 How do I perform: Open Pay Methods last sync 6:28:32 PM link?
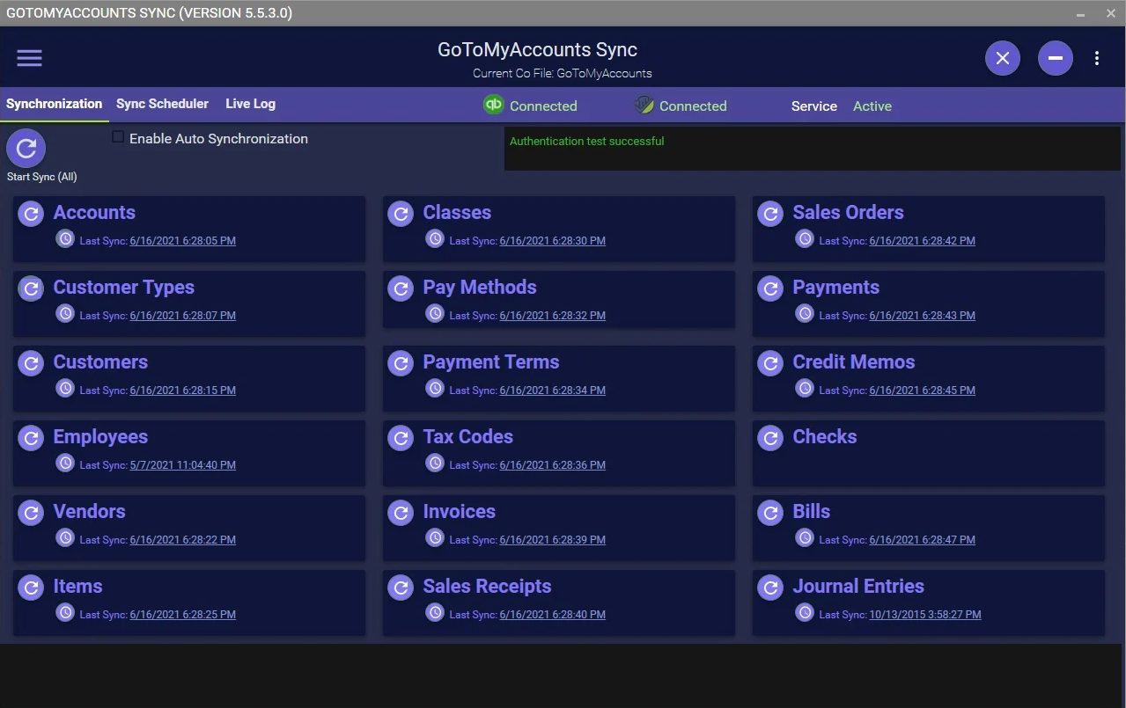point(552,316)
